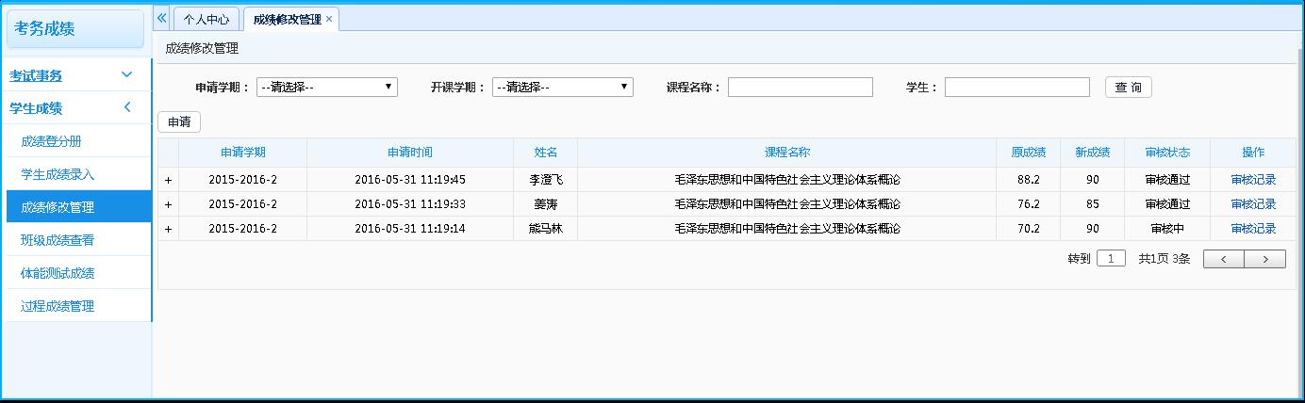Screen dimensions: 1305x403
Task: Focus the 课程名称 input field
Action: (x=800, y=88)
